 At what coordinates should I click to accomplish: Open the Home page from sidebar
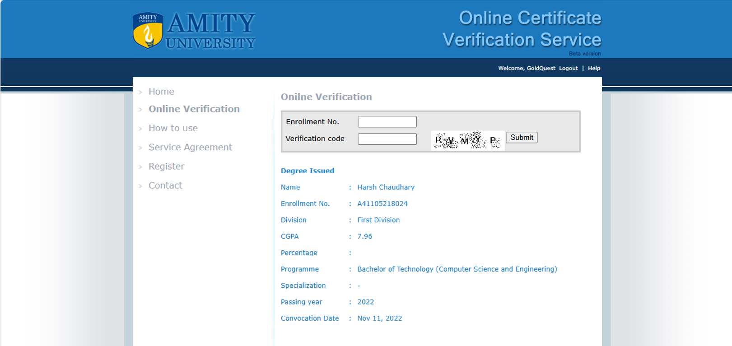161,92
